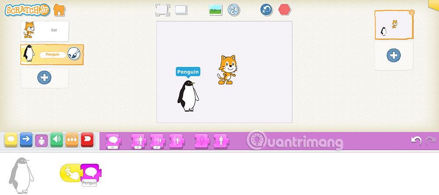The height and width of the screenshot is (195, 439).
Task: Add a new page with plus button
Action: [x=394, y=55]
